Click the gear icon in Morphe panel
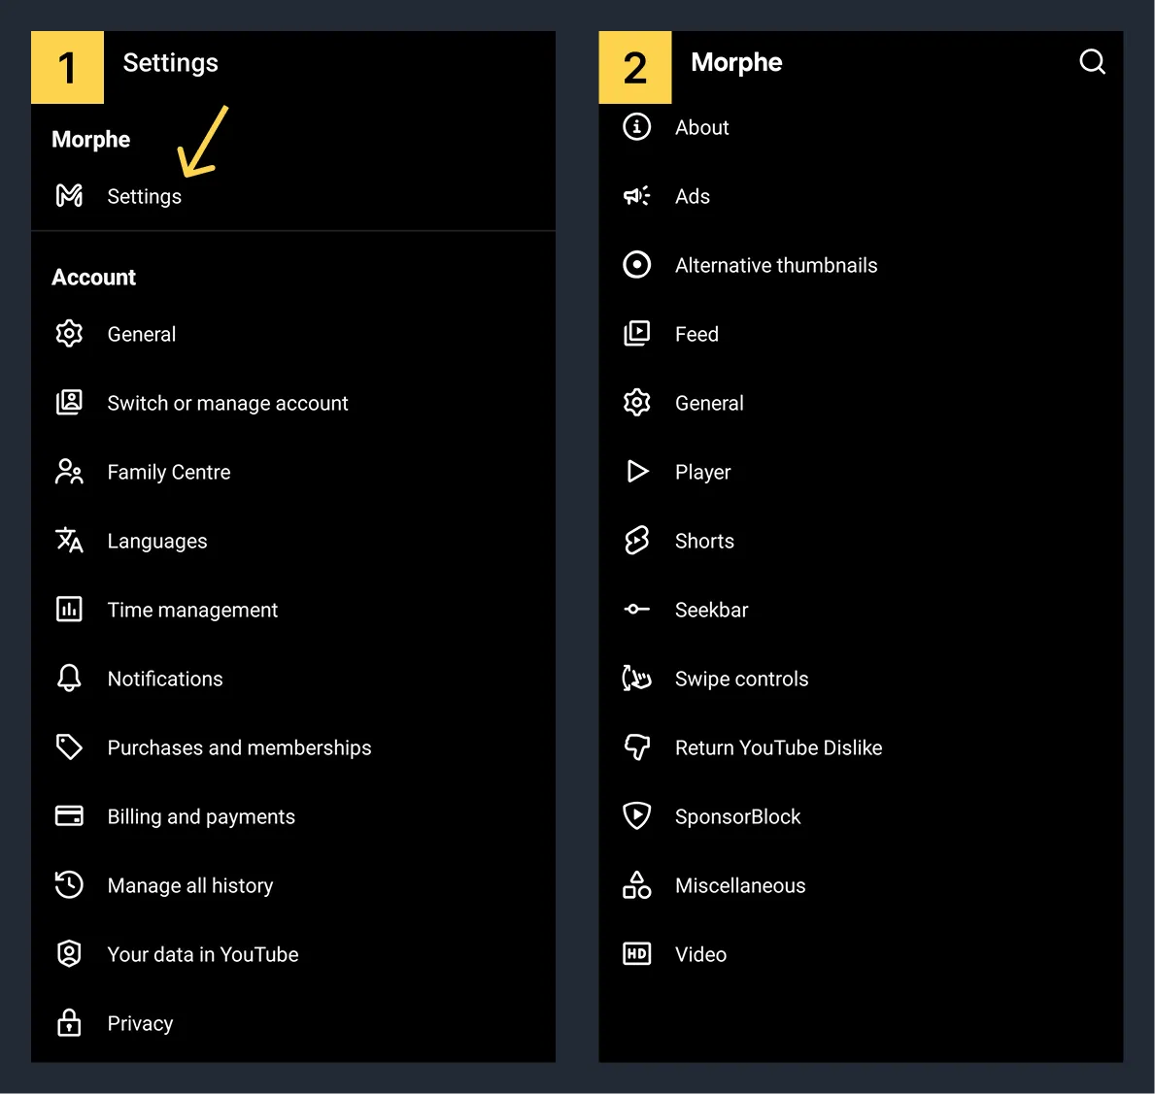The image size is (1155, 1094). pos(637,403)
